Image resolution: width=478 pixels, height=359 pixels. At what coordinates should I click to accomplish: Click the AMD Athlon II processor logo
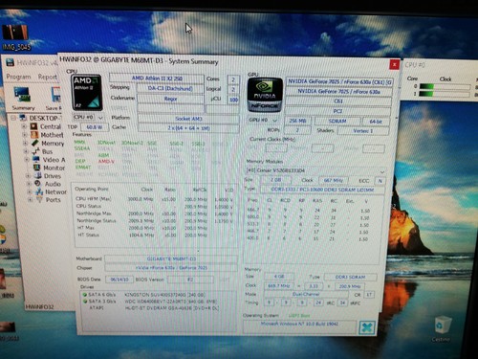[86, 93]
